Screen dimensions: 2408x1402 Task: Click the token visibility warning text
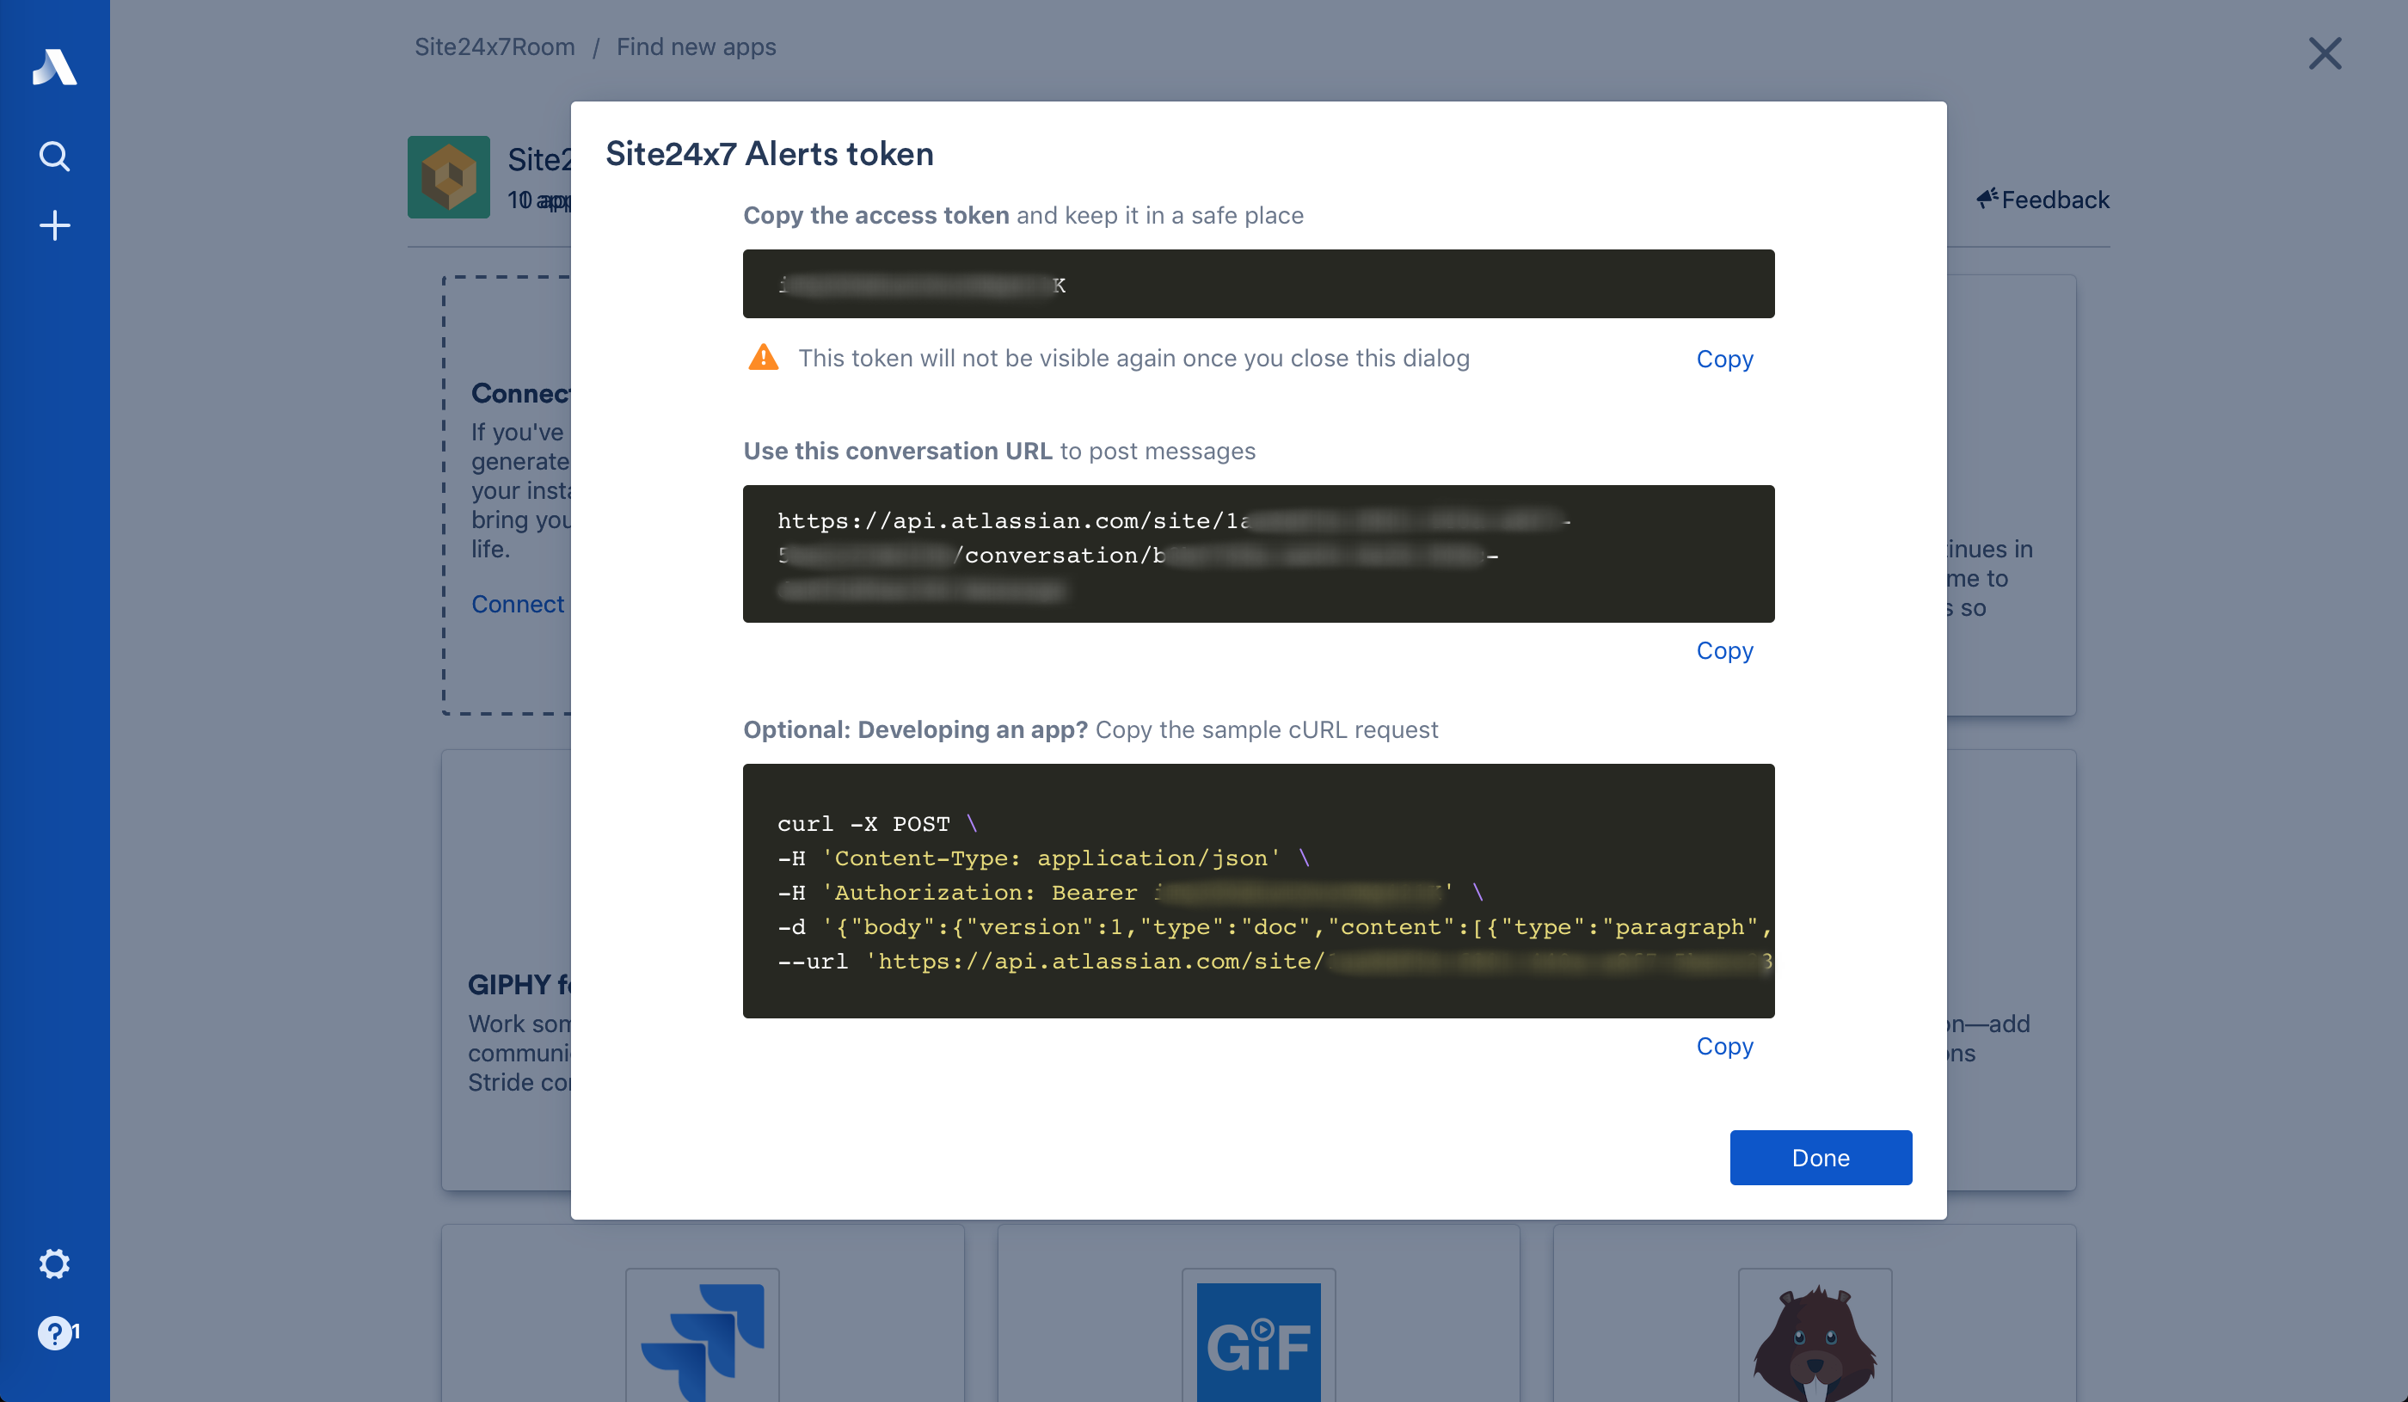(1134, 359)
